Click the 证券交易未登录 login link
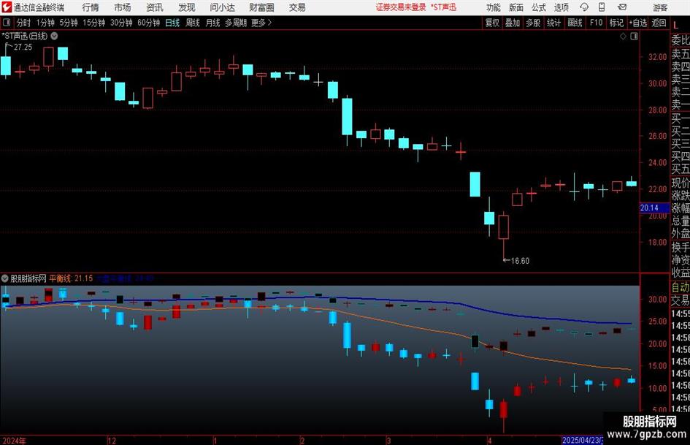Screen dimensions: 690x445 coord(401,7)
